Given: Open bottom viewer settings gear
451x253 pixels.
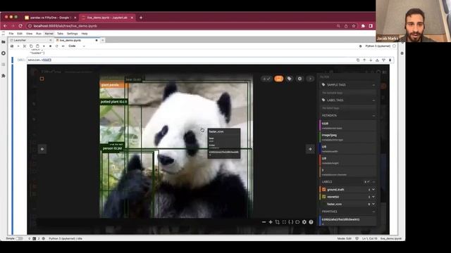Looking at the screenshot, I should point(304,222).
